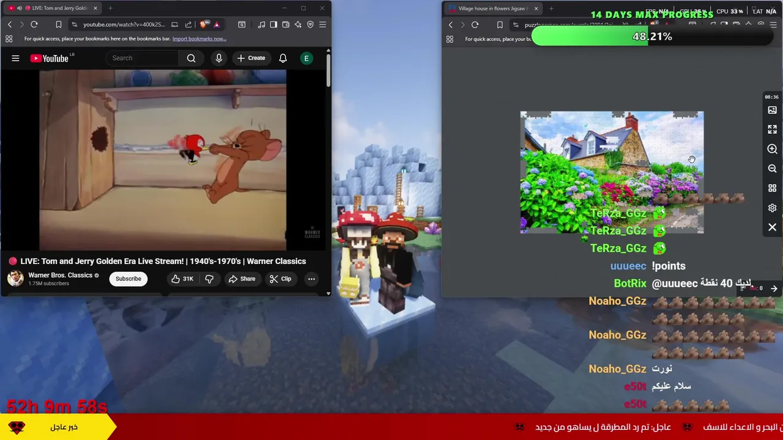Zoom in on the puzzle
The height and width of the screenshot is (440, 783).
pyautogui.click(x=772, y=149)
